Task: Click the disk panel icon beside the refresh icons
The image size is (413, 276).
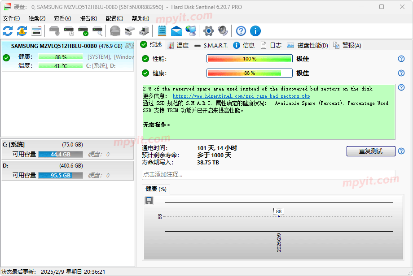Action: tap(36, 31)
